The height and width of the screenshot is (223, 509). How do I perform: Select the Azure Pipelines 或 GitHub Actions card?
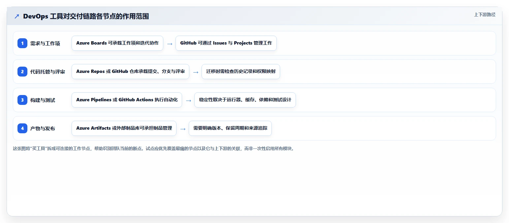pos(127,100)
